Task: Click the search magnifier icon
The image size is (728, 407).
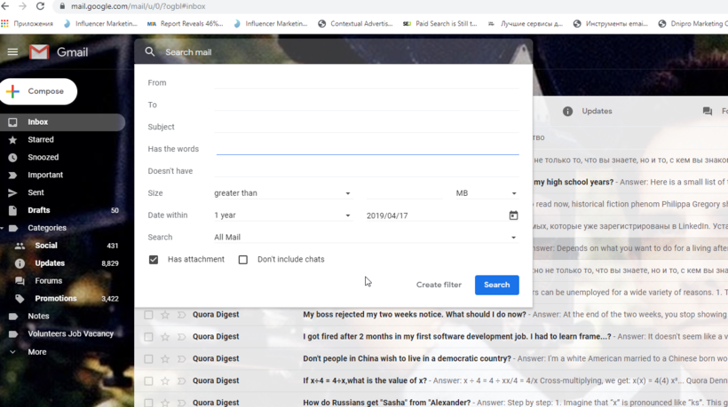Action: (x=150, y=52)
